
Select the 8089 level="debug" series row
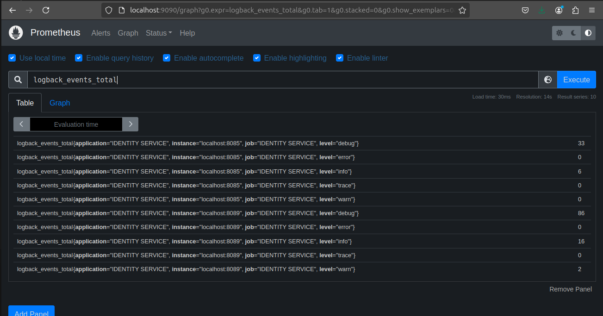click(x=302, y=213)
